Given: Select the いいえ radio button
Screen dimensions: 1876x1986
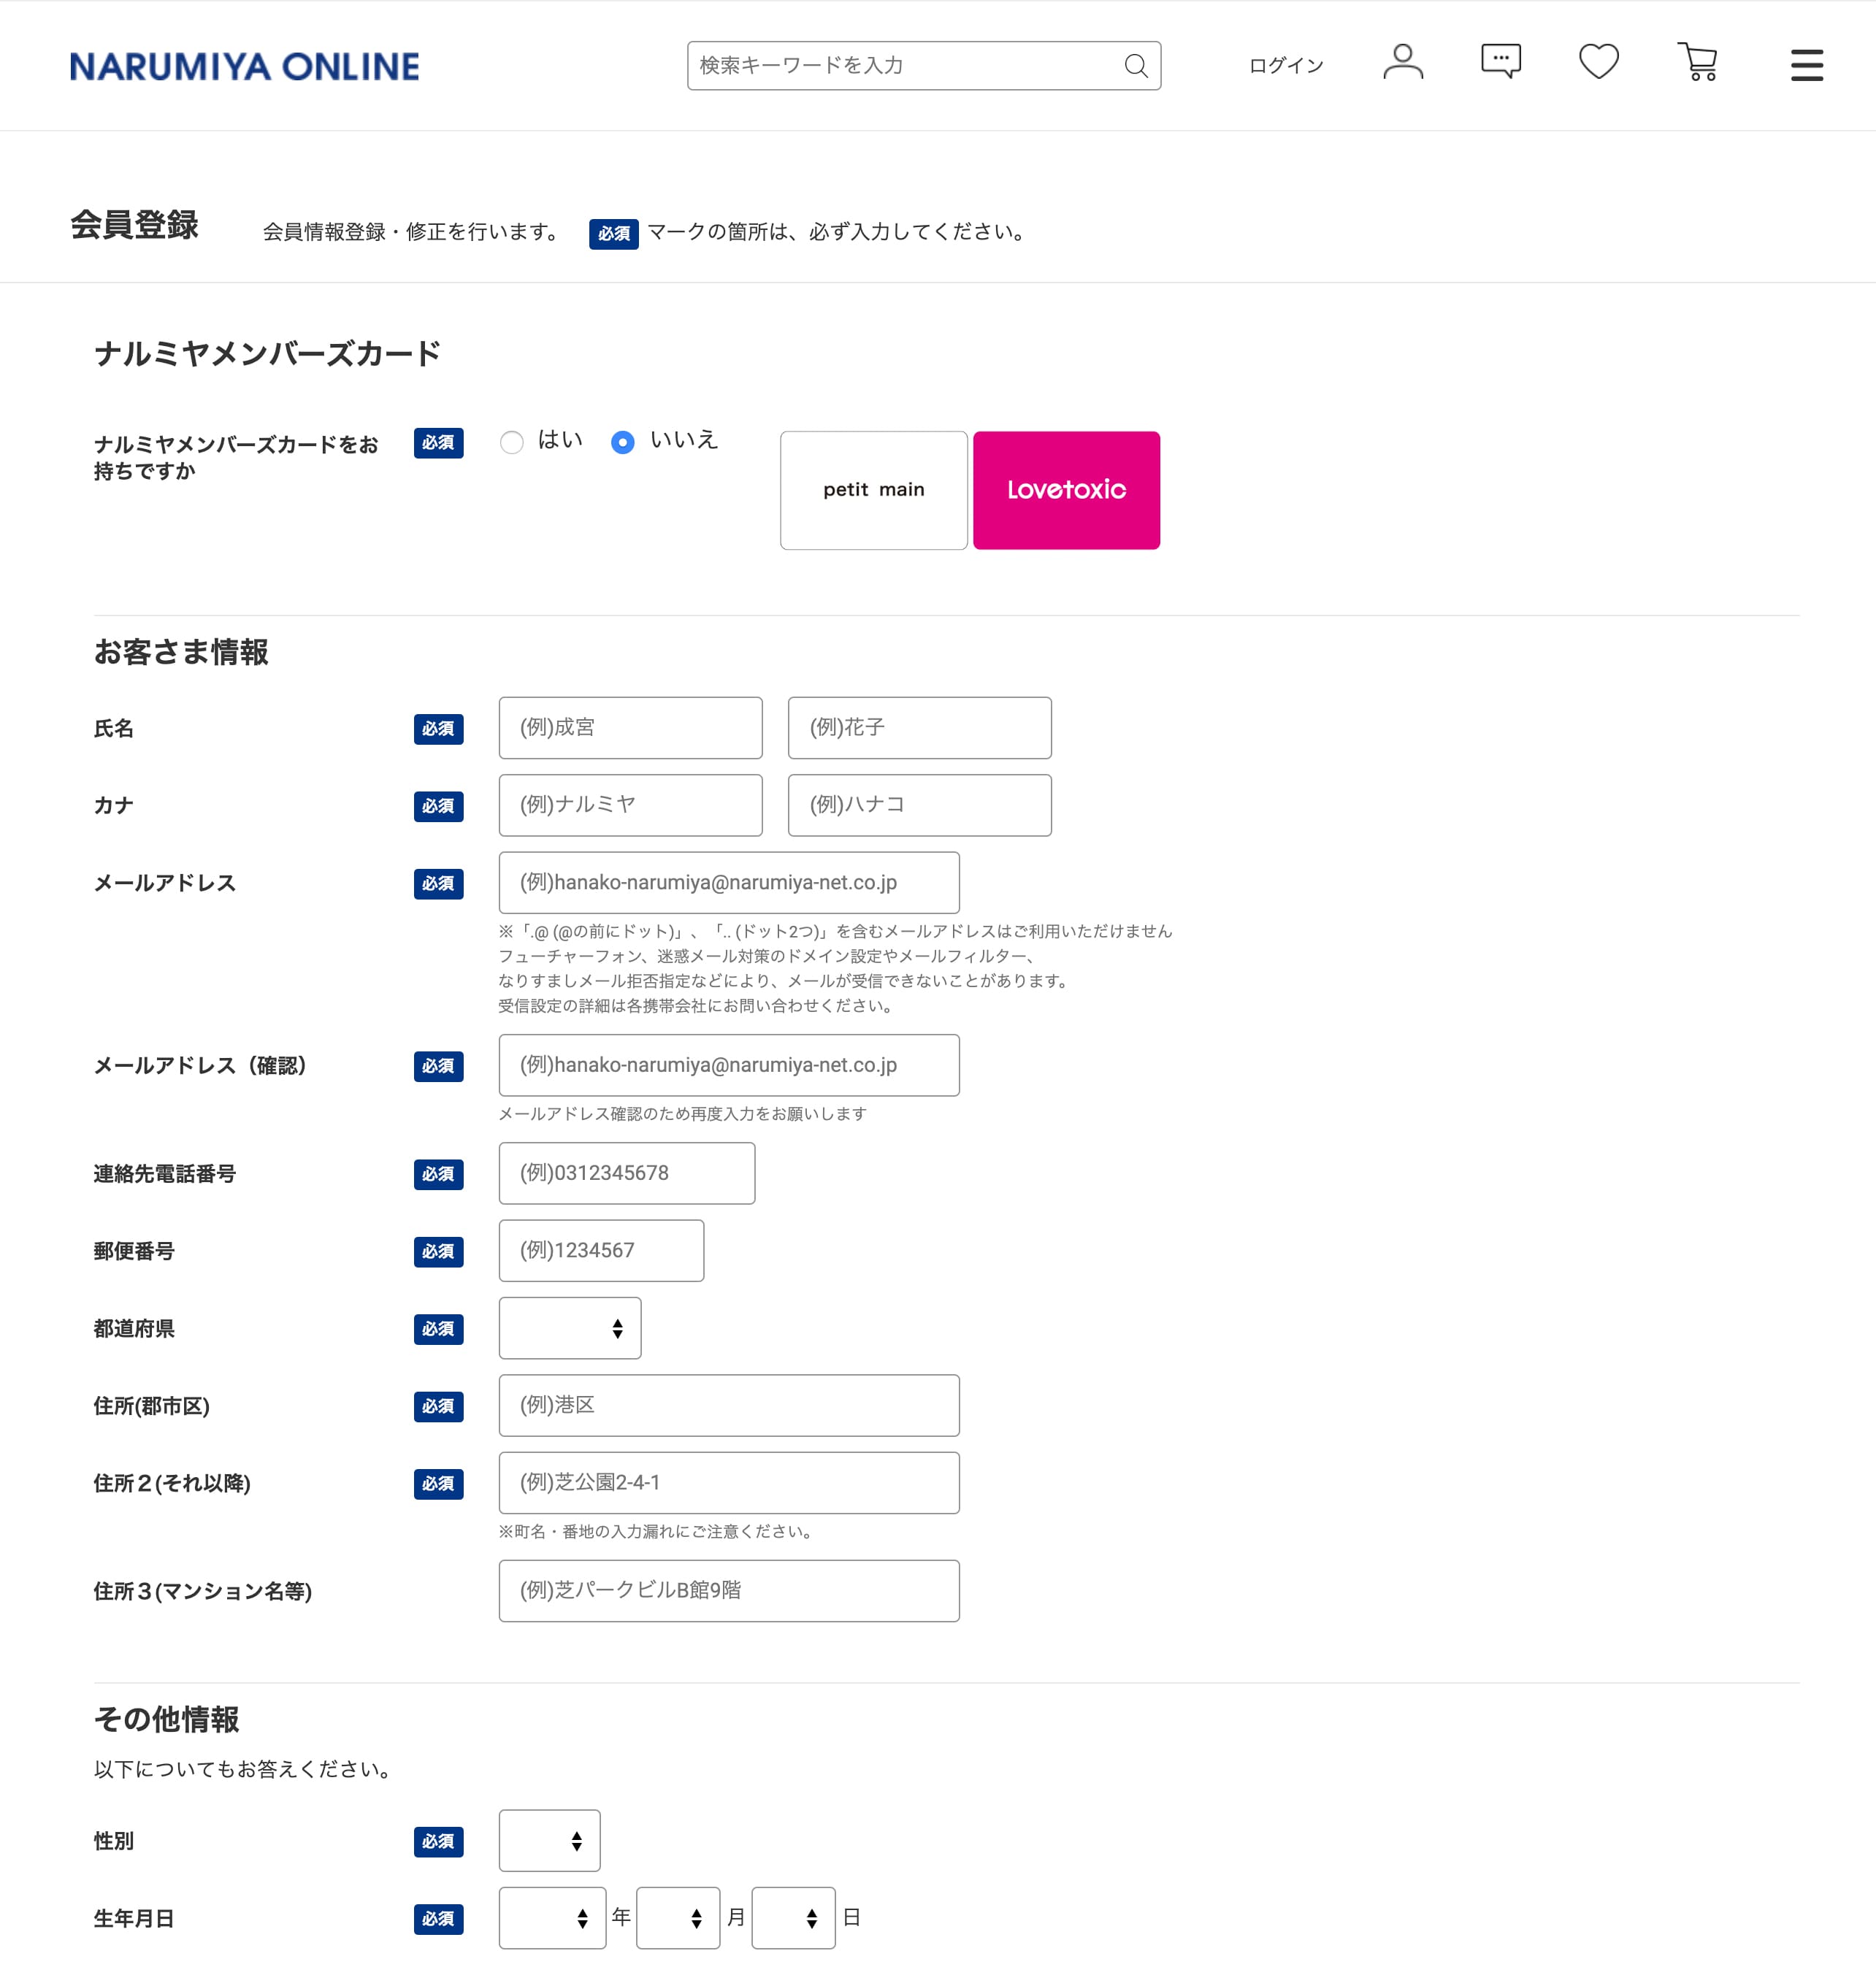Looking at the screenshot, I should (622, 442).
